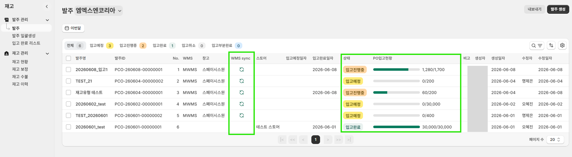
Task: Switch to the 입고완료 tab
Action: (x=164, y=46)
